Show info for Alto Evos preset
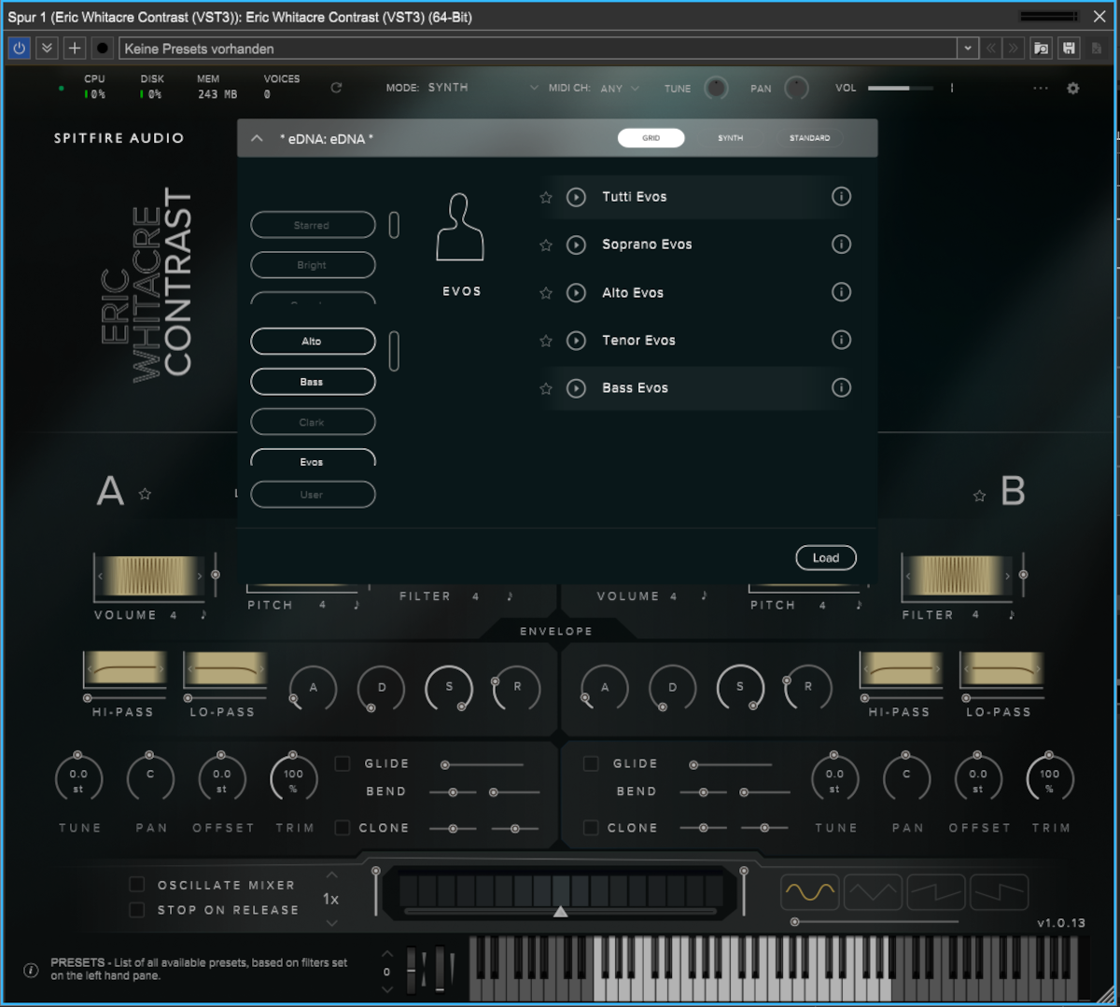 click(x=841, y=292)
